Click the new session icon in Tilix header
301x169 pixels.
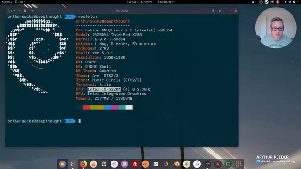tap(25, 11)
